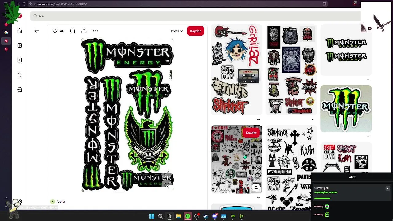Click the red Kaydet button beside Profil

pyautogui.click(x=195, y=31)
